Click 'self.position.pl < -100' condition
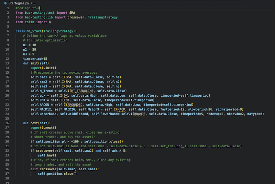275x184 pixels. (x=57, y=142)
